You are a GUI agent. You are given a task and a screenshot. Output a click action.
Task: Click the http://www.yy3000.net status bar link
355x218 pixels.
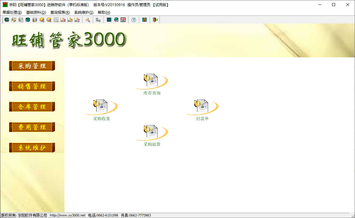point(68,215)
